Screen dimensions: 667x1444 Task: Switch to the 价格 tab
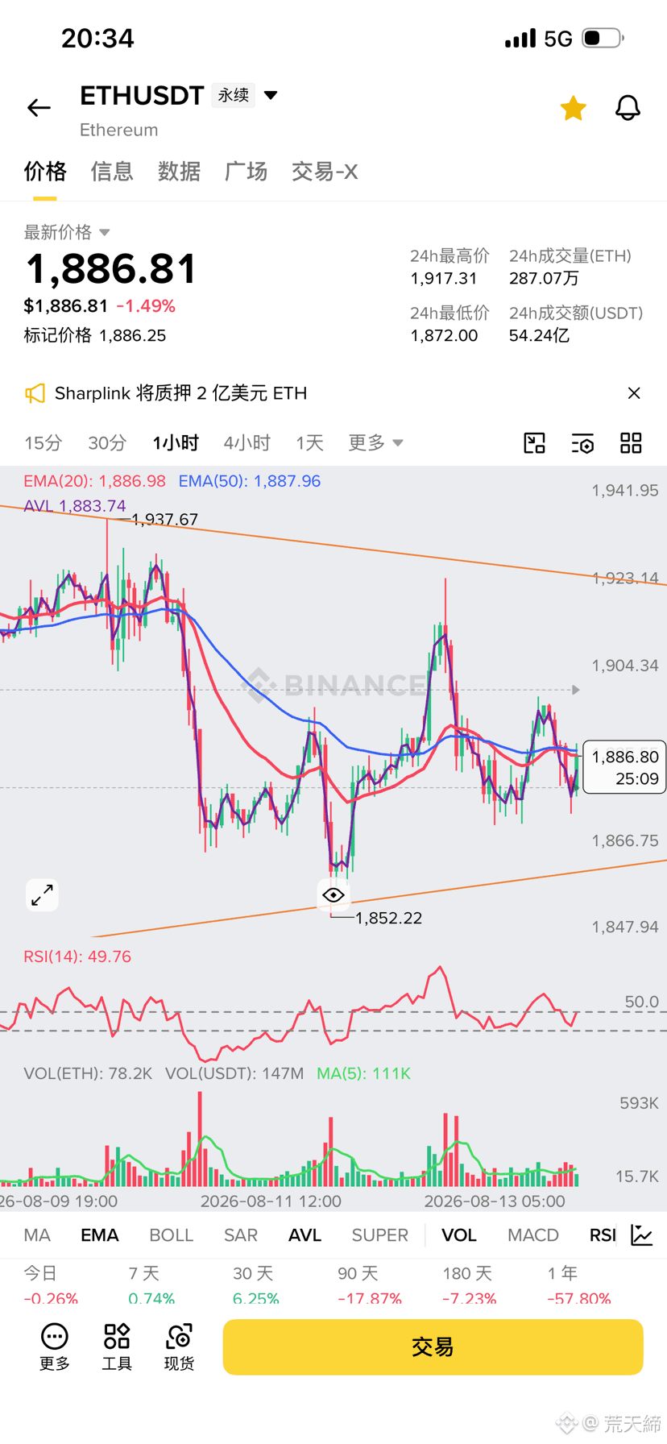click(x=45, y=172)
